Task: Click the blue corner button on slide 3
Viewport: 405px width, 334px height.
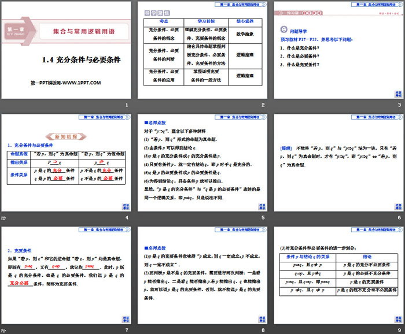Action: tap(397, 93)
